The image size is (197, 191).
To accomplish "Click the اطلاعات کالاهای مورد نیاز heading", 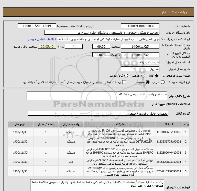I will tap(171, 104).
